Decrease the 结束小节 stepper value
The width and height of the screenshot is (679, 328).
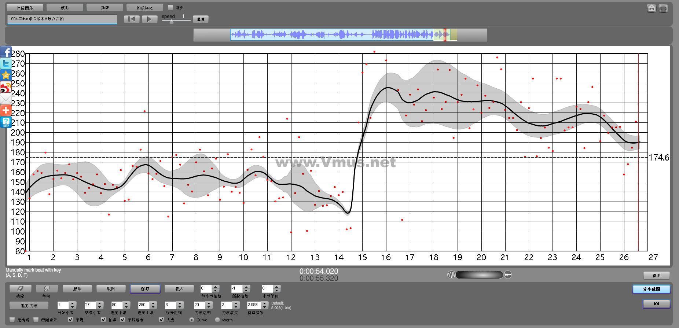pyautogui.click(x=99, y=307)
